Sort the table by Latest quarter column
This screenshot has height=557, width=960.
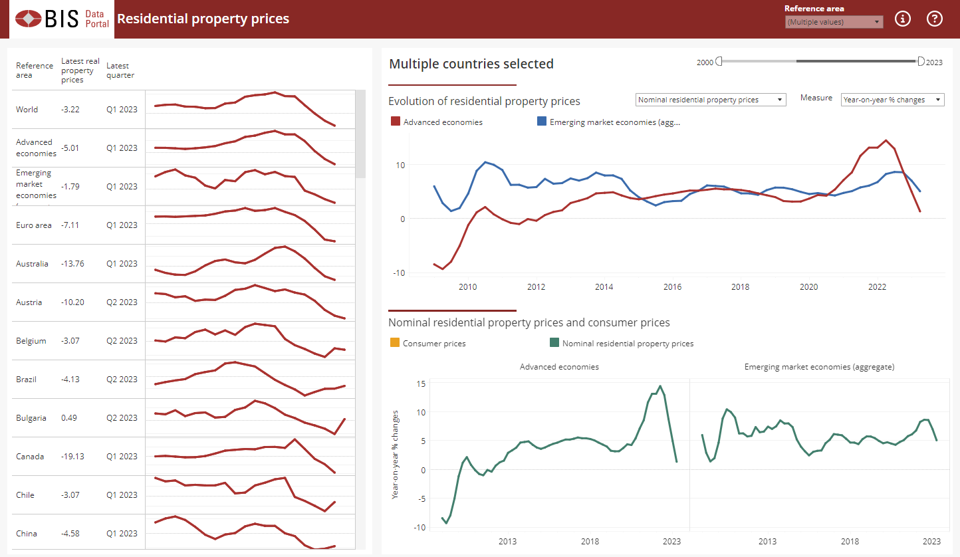coord(121,70)
